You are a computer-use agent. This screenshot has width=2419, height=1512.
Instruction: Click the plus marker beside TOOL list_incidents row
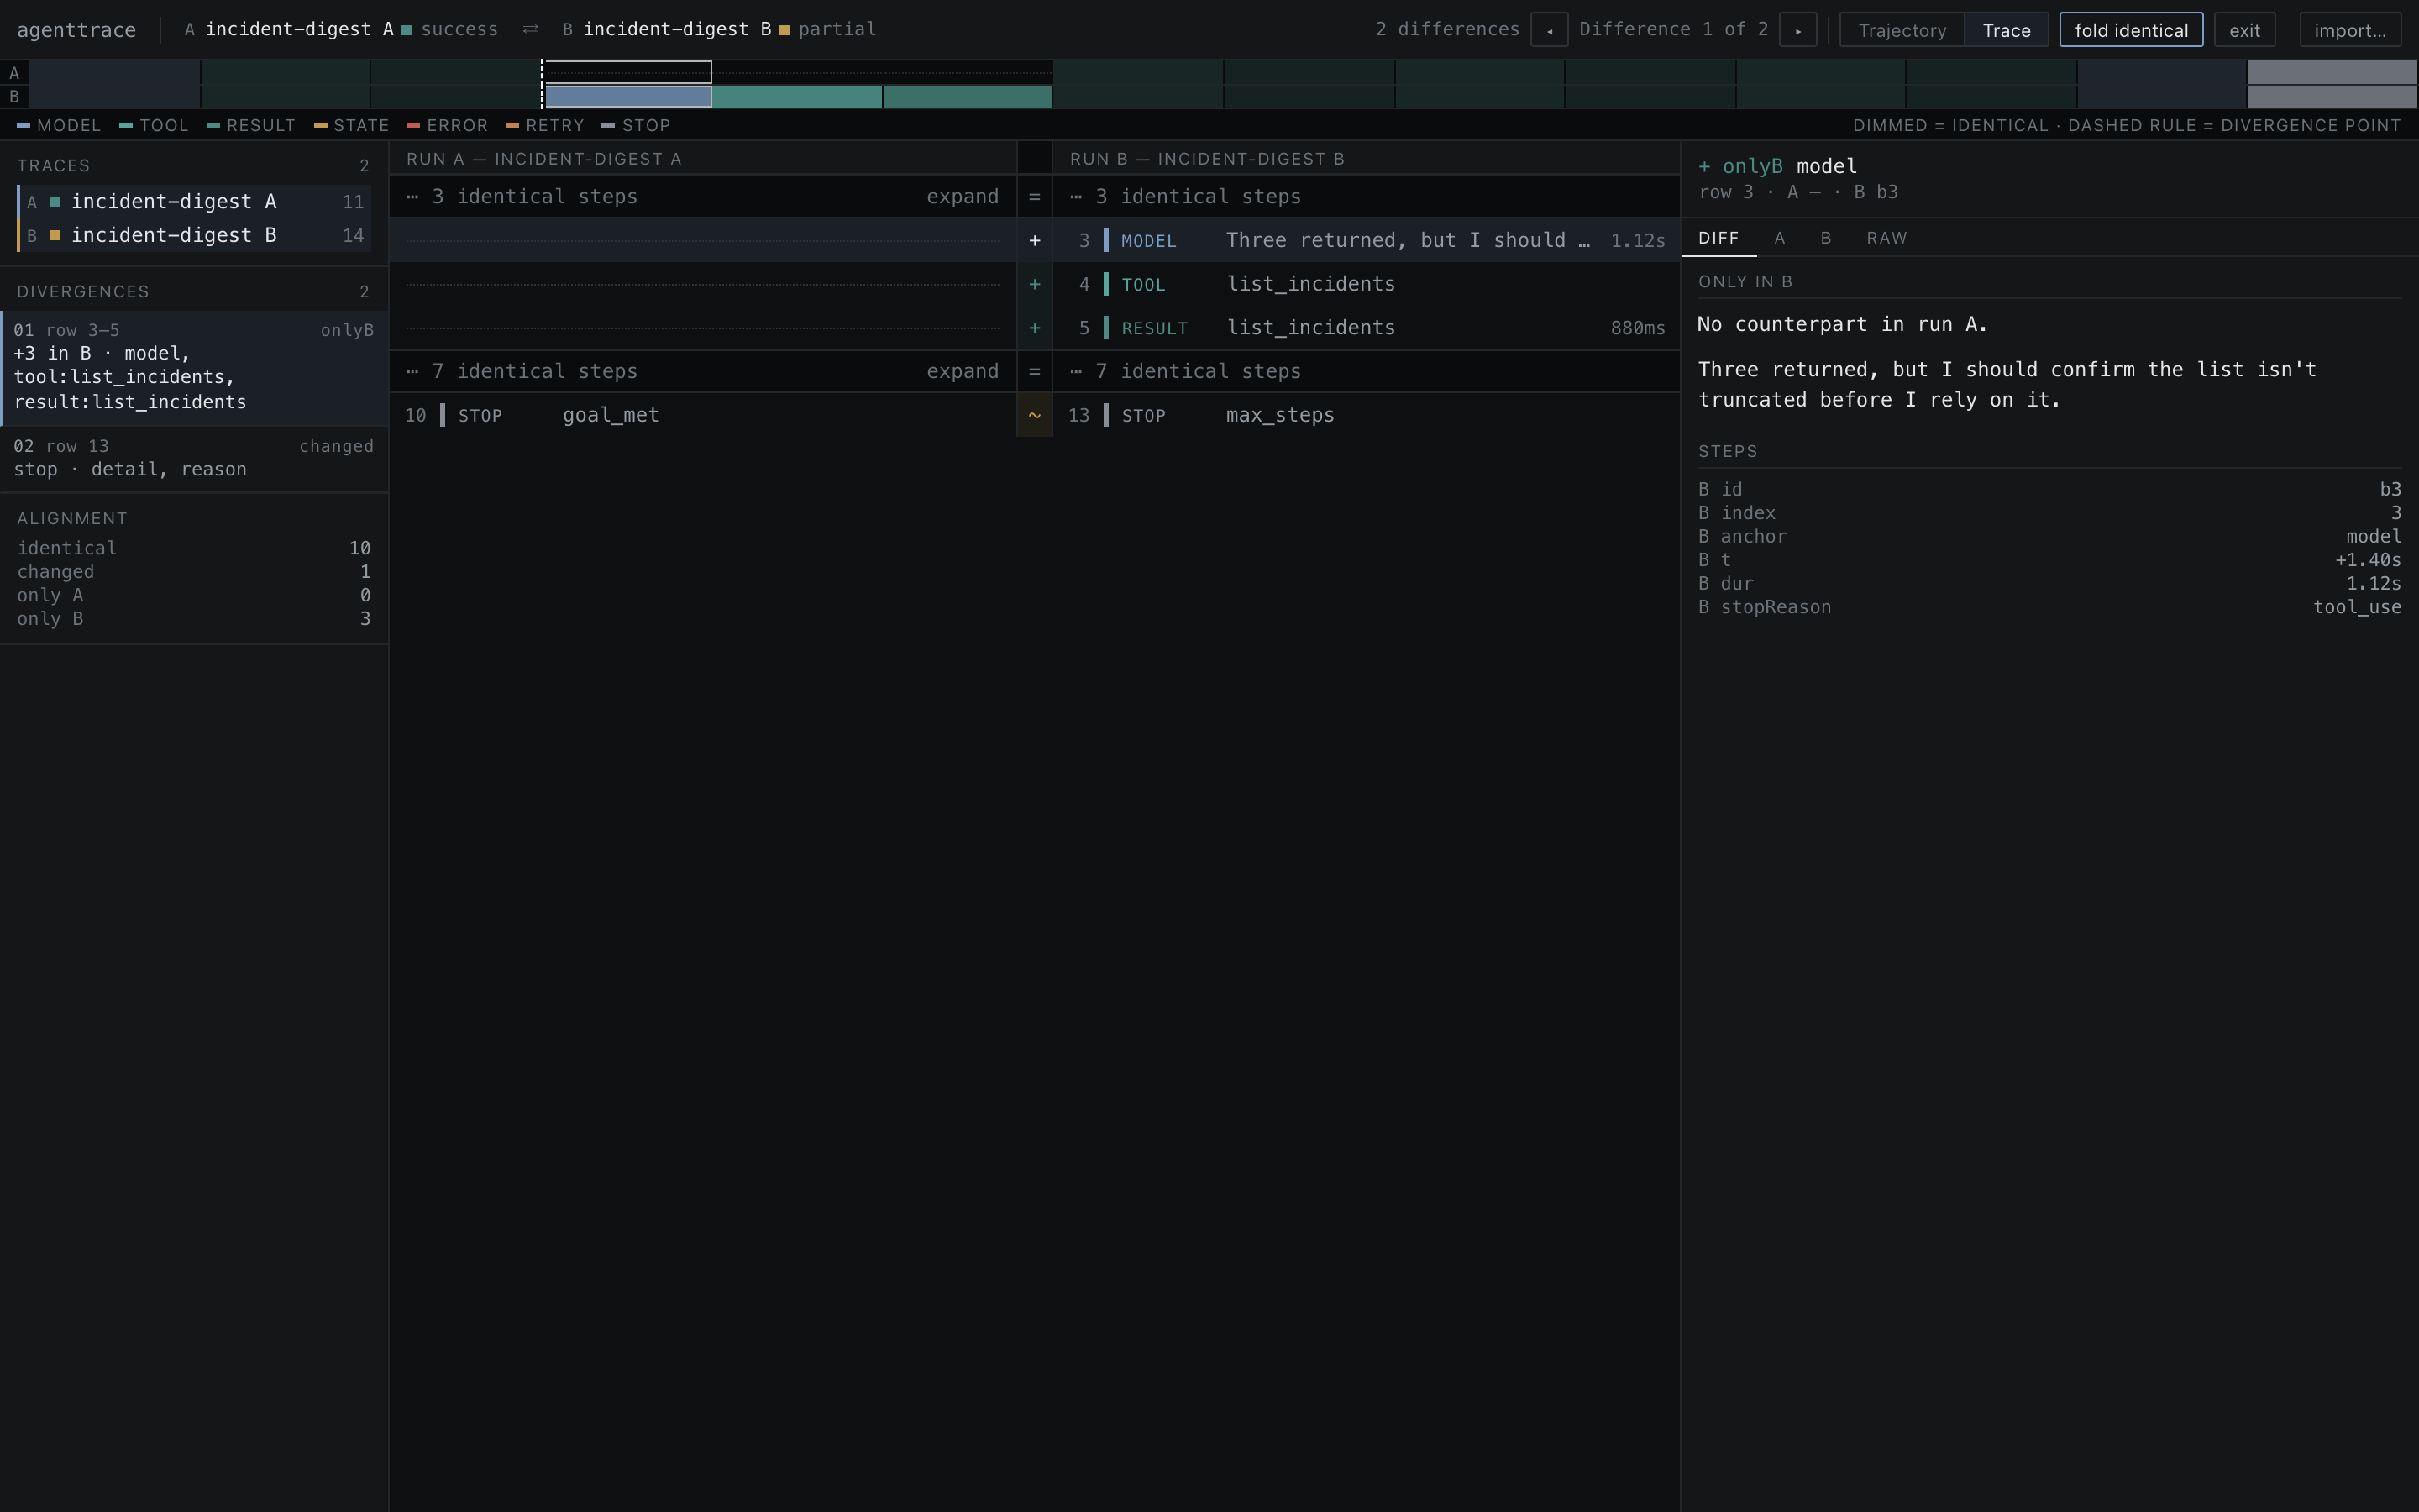(1035, 284)
